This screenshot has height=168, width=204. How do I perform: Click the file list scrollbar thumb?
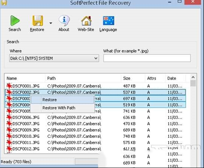point(193,83)
